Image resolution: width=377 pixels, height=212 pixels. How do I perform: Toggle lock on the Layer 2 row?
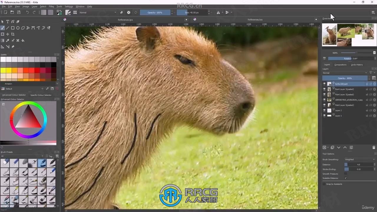[367, 110]
